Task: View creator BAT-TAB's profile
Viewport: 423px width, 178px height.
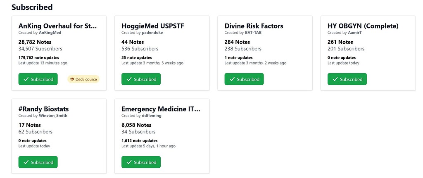Action: pyautogui.click(x=253, y=33)
